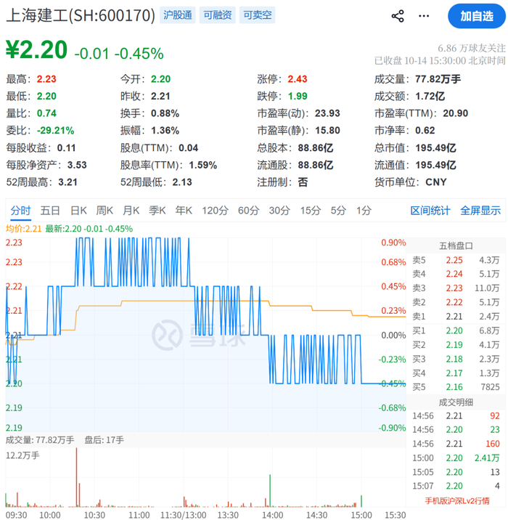Switch to the 120分 chart tab
The width and height of the screenshot is (508, 520).
click(x=216, y=211)
